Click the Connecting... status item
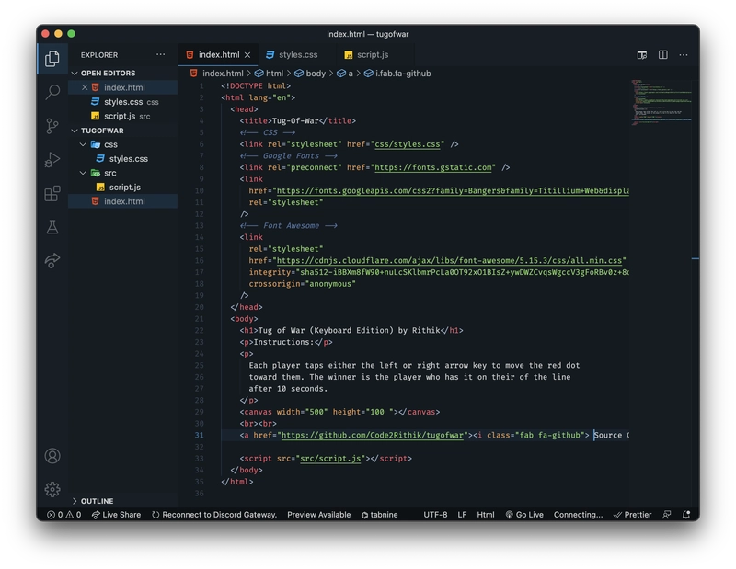 [x=578, y=515]
